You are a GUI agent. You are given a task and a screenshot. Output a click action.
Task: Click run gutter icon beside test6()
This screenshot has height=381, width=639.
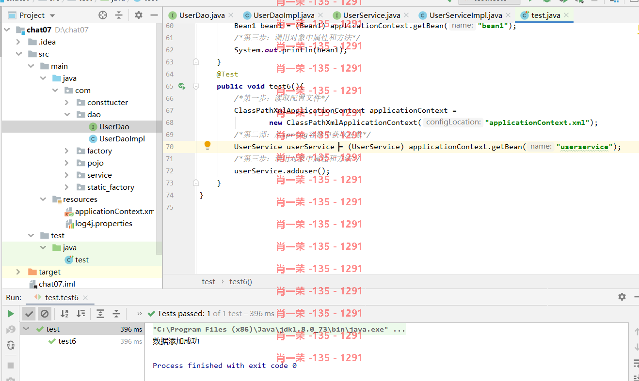click(x=182, y=86)
